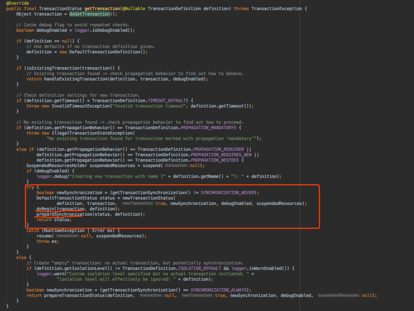Click SuspendedResourcesHolder type name
This screenshot has height=311, width=414.
57,166
